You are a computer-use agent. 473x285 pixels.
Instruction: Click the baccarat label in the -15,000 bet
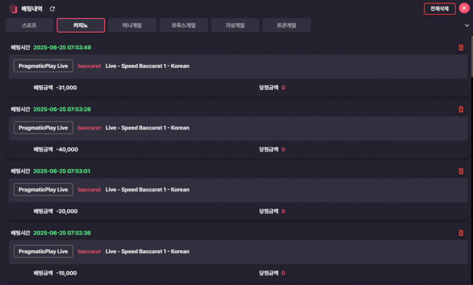pos(90,251)
